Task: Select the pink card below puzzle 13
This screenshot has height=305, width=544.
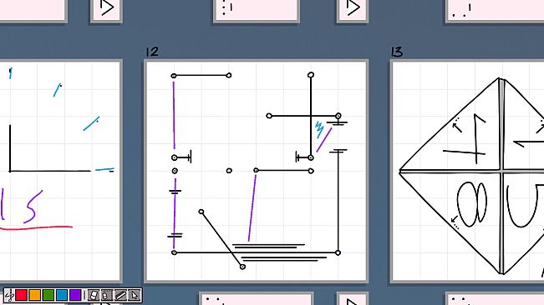Action: (495, 299)
